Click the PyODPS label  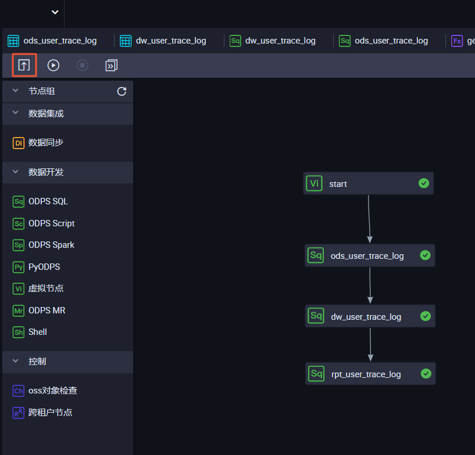(x=44, y=267)
